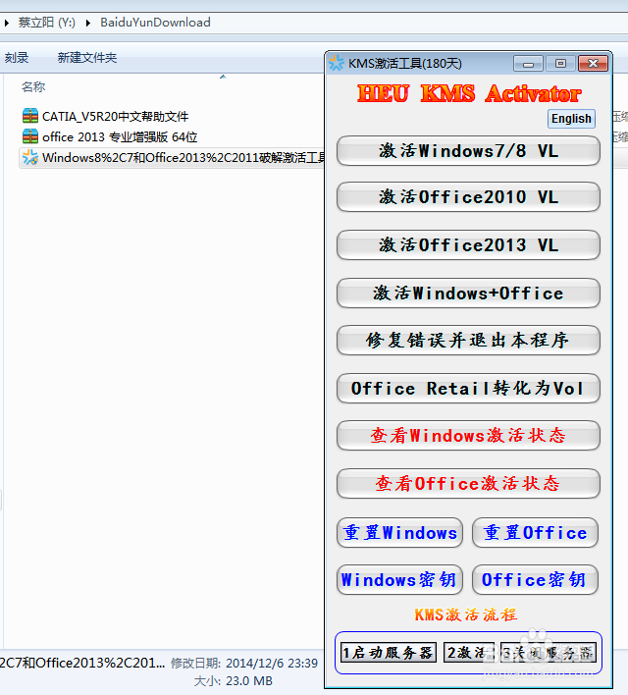The height and width of the screenshot is (695, 628).
Task: Select file CATIA_V5R20中文帮助文件
Action: coord(115,116)
